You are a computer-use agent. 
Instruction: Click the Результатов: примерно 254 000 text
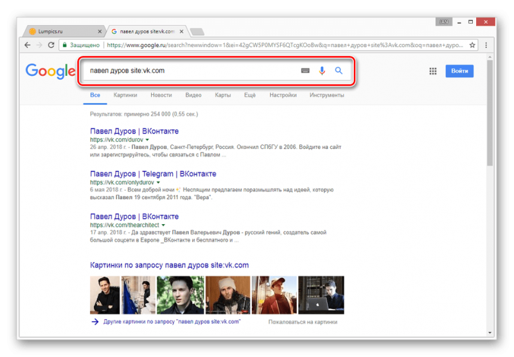(144, 114)
